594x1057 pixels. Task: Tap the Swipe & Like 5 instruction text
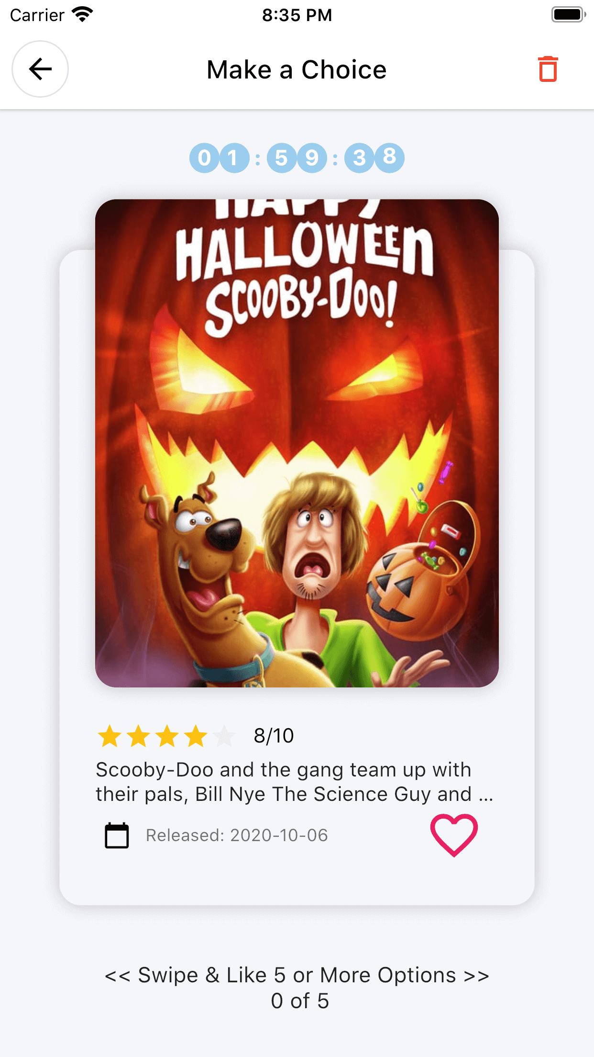[297, 975]
